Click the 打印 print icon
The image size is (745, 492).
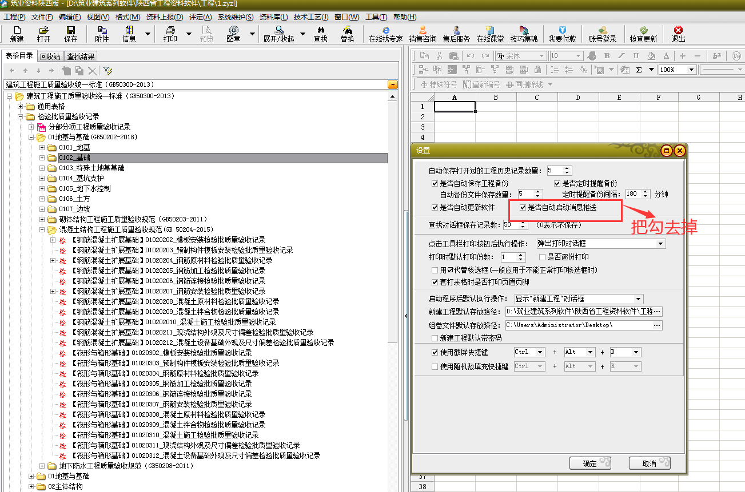coord(170,34)
